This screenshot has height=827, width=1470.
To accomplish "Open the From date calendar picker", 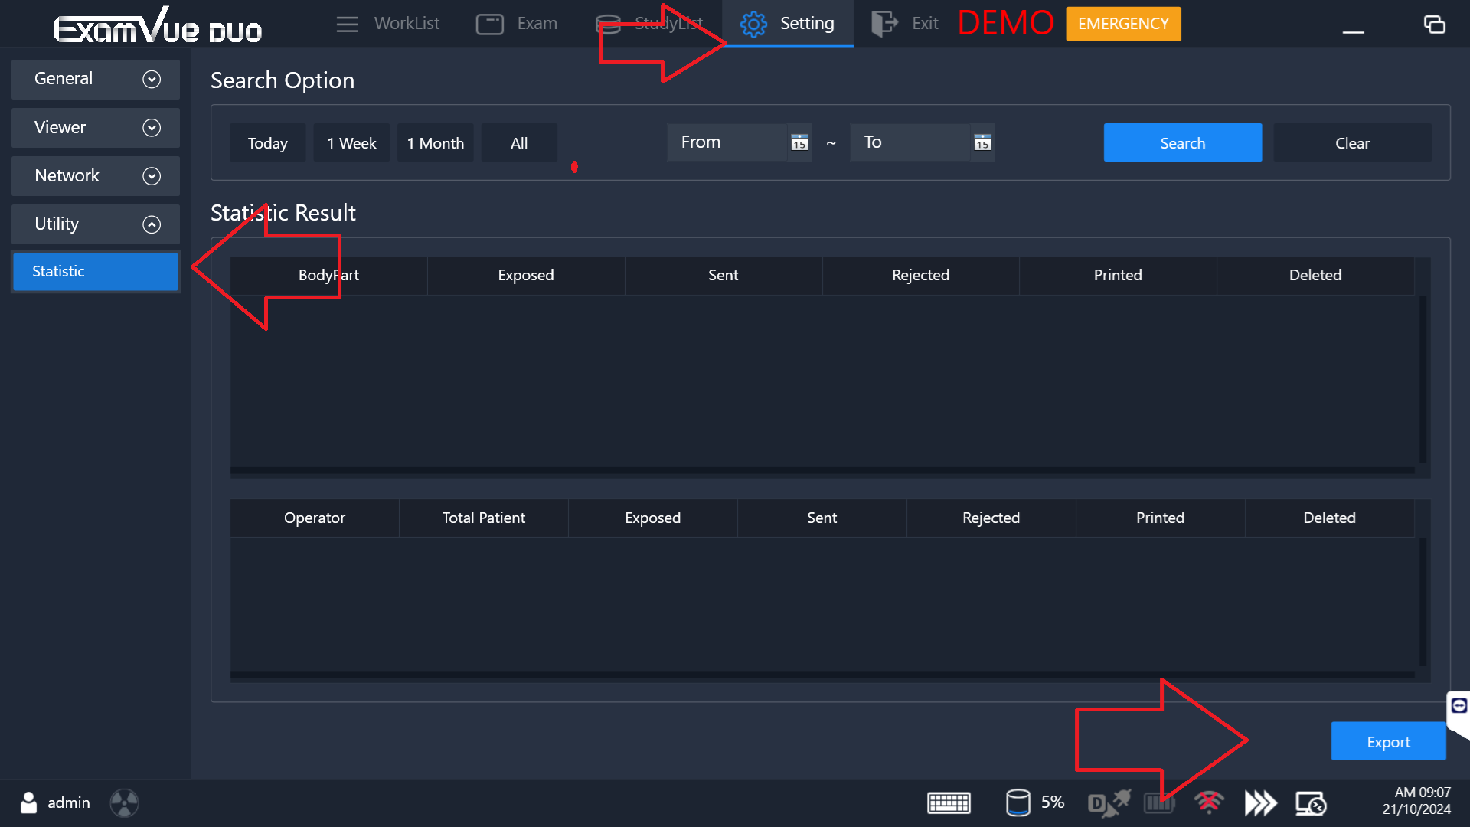I will pos(799,142).
